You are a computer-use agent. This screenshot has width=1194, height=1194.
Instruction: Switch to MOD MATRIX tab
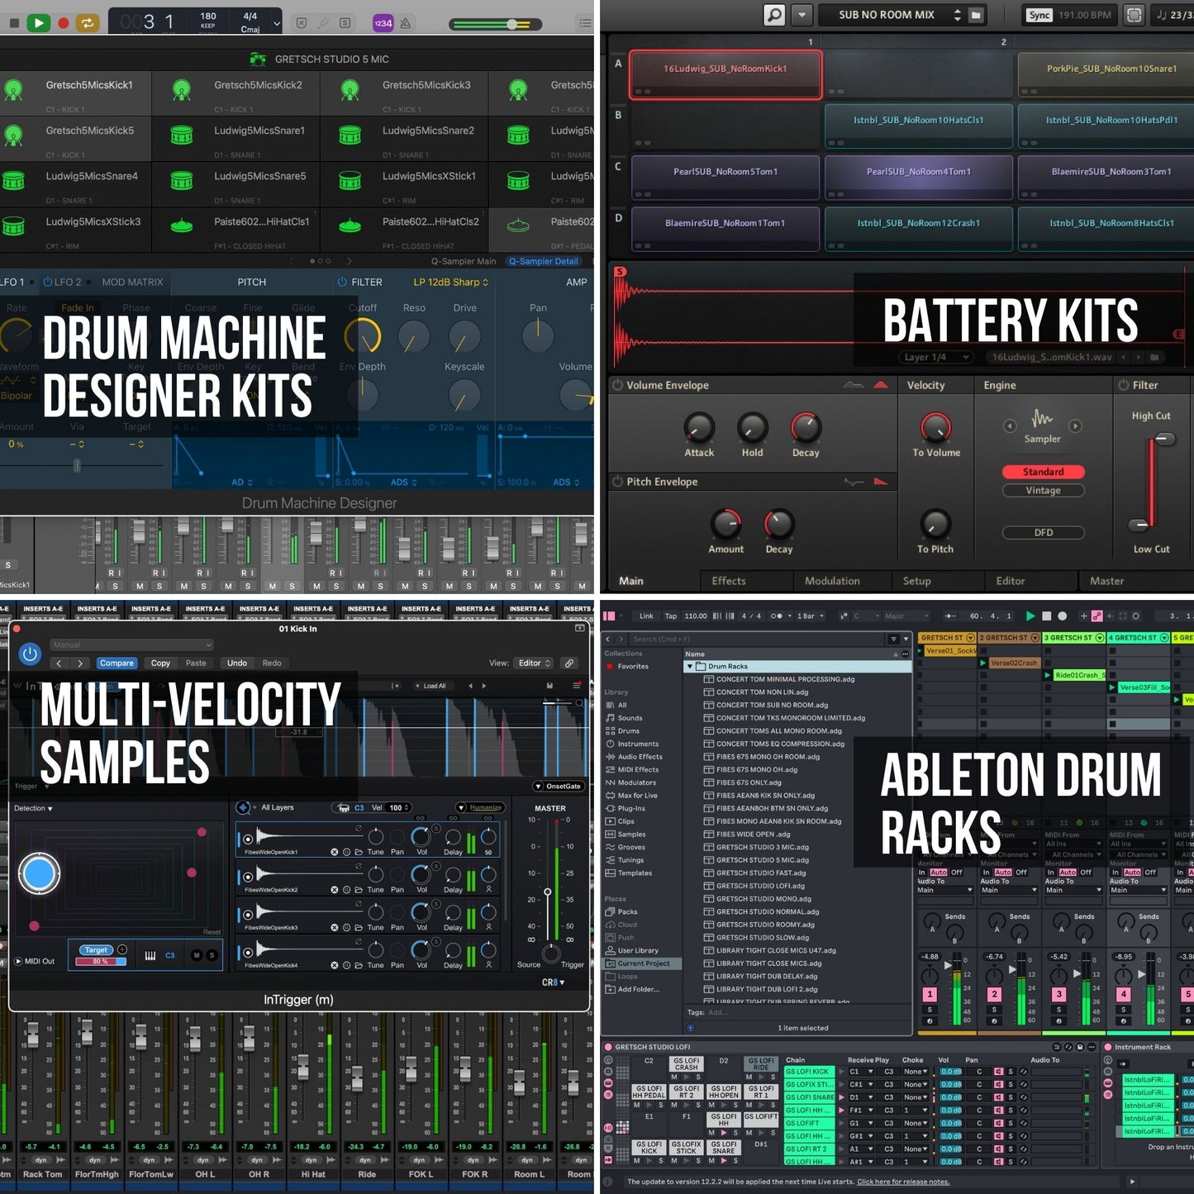pyautogui.click(x=132, y=283)
